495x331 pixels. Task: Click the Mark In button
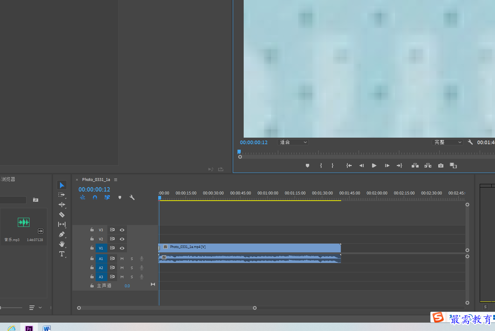pyautogui.click(x=321, y=166)
